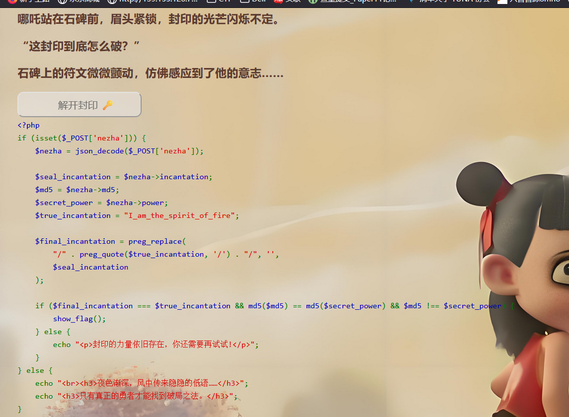Screen dimensions: 569x417
Task: Click the $nezha = json_decode code line
Action: coord(119,151)
